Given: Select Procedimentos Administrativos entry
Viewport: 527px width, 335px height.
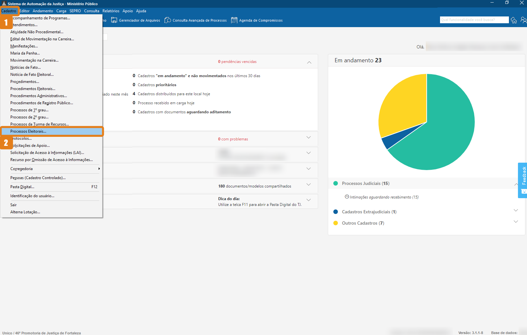Looking at the screenshot, I should [52, 96].
